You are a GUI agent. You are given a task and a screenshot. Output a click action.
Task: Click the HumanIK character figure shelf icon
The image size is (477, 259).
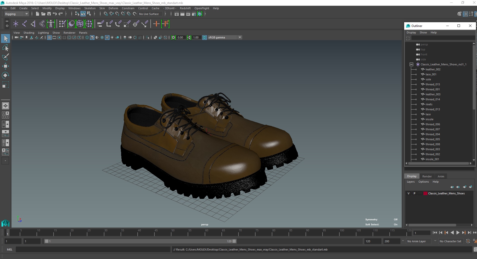(x=51, y=24)
